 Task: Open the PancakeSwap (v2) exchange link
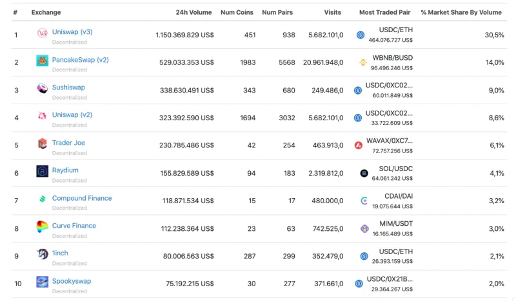[x=80, y=60]
